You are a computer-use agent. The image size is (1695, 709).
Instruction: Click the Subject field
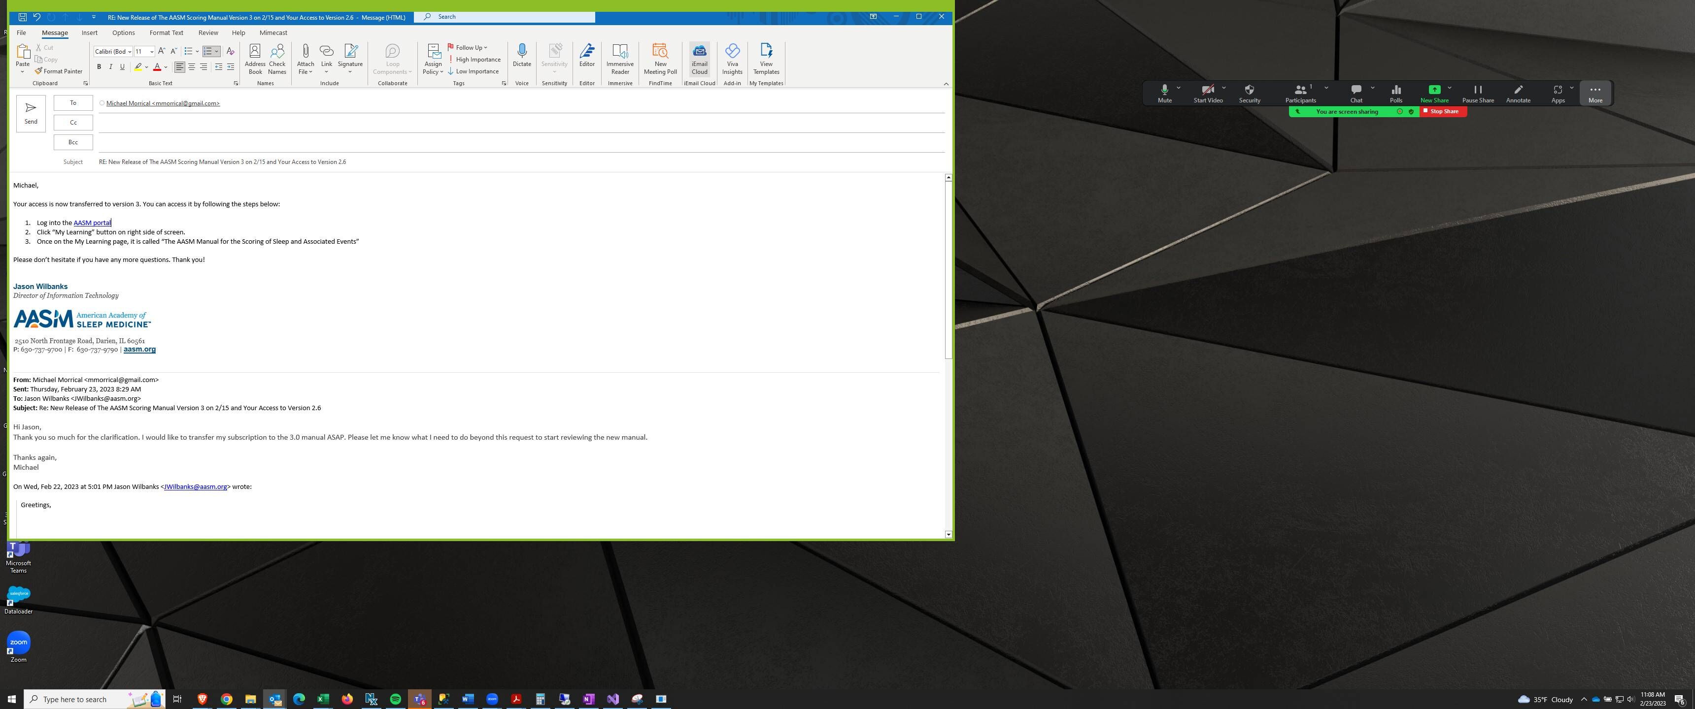tap(522, 162)
